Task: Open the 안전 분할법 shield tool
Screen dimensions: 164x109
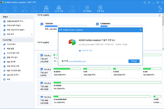Action: click(87, 8)
